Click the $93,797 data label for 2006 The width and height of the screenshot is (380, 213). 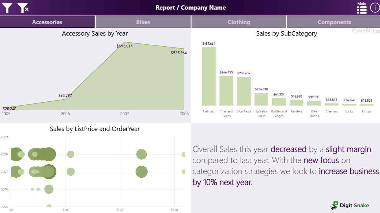pyautogui.click(x=65, y=95)
